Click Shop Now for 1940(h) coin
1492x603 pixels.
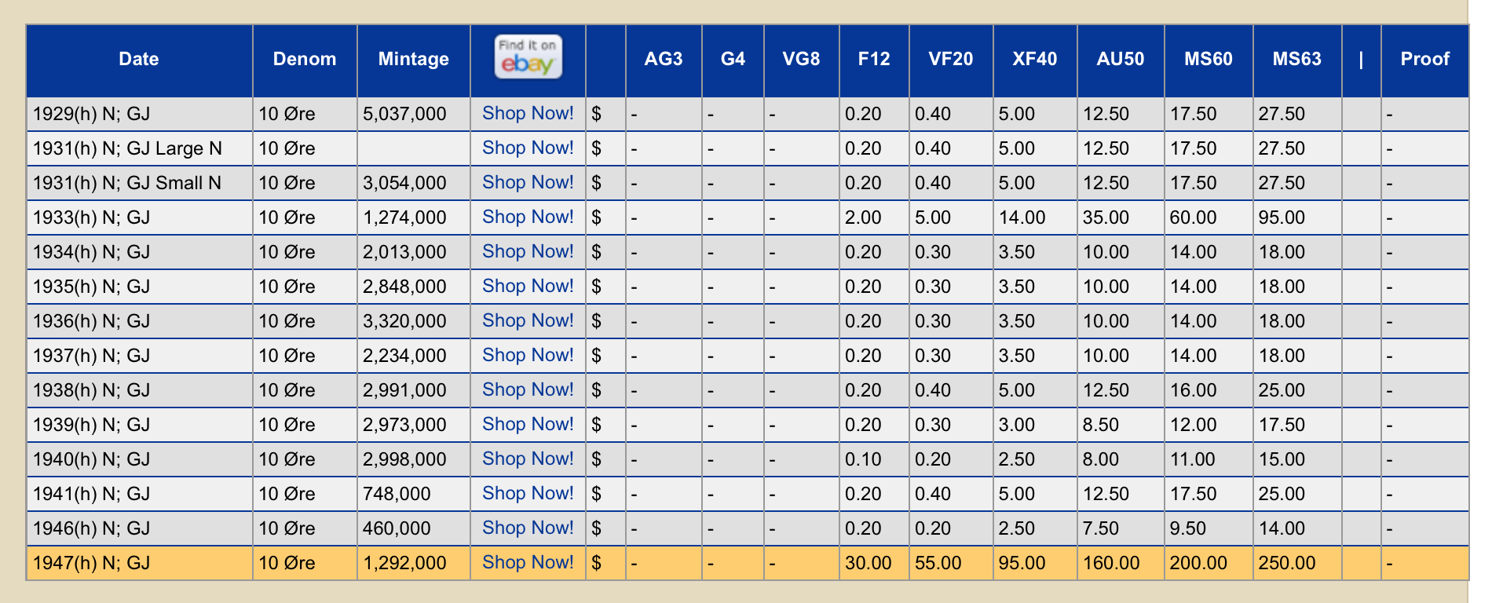coord(528,459)
